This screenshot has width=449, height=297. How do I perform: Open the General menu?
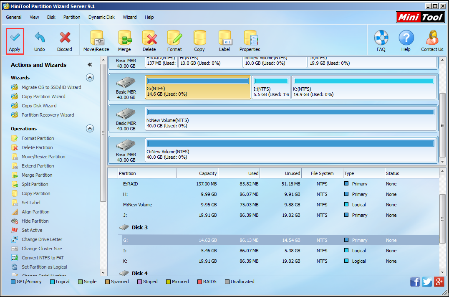point(14,17)
